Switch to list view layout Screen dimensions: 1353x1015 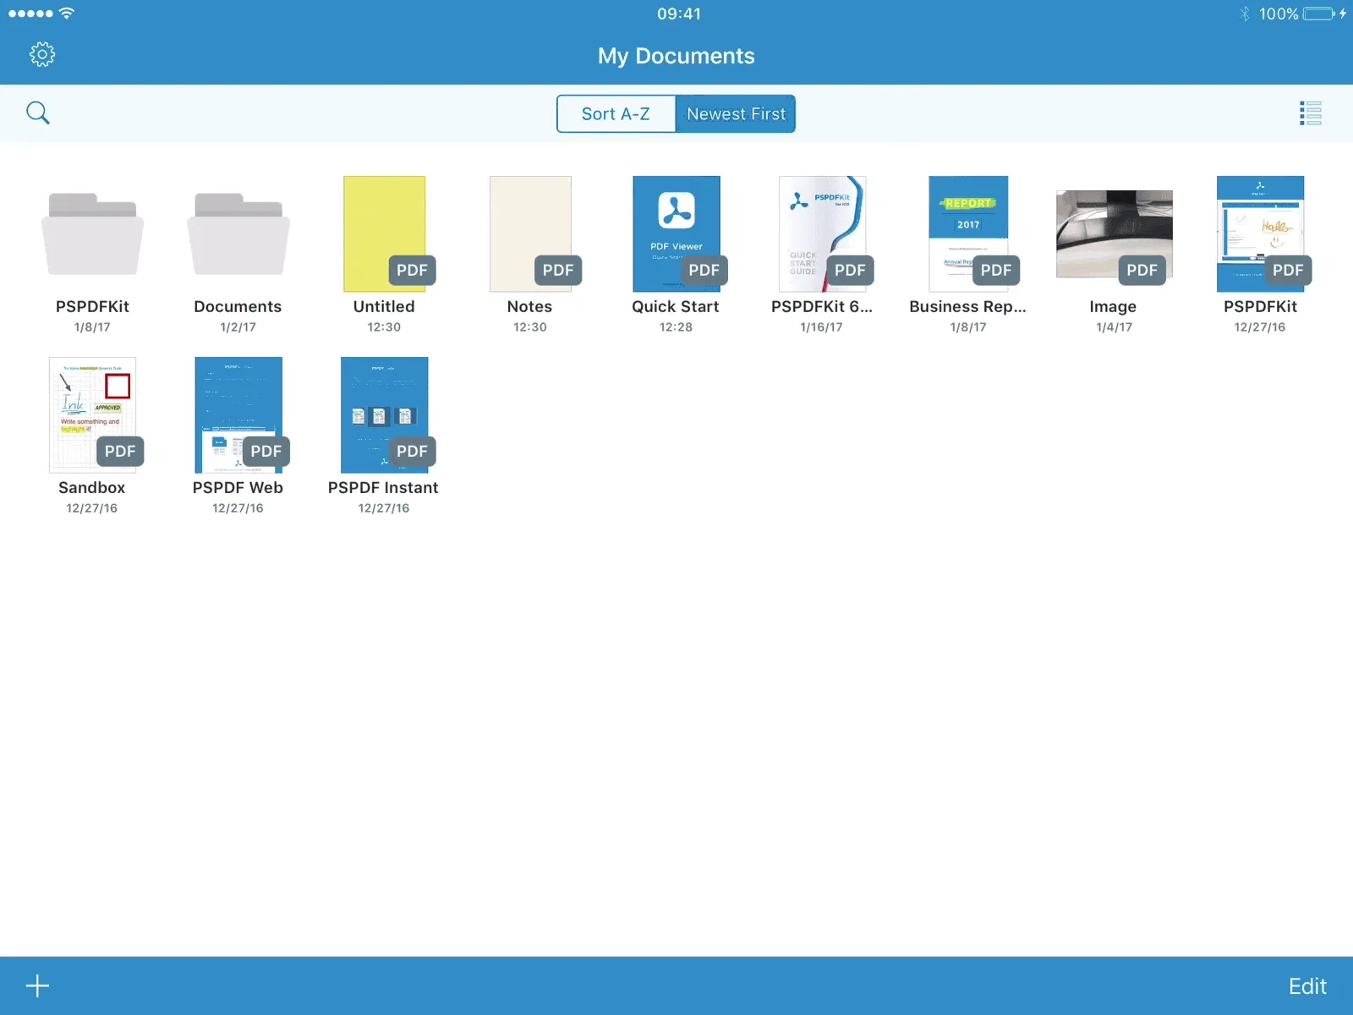coord(1310,112)
